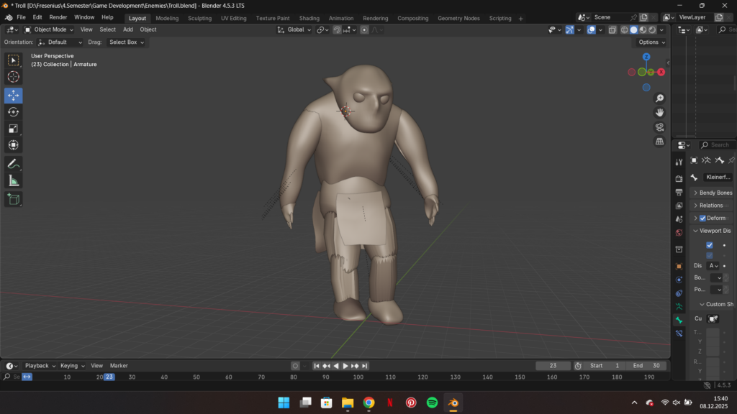The width and height of the screenshot is (737, 414).
Task: Toggle camera view in the viewport
Action: 659,127
